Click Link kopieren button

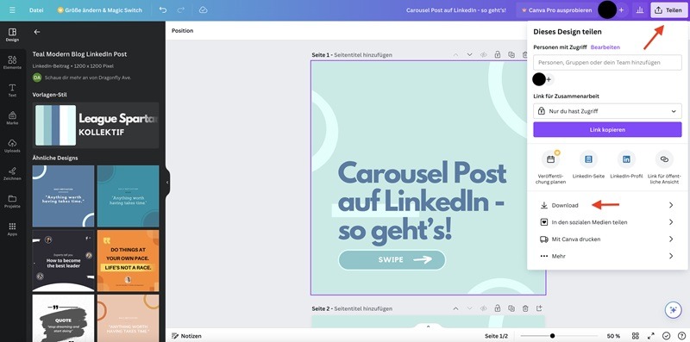607,130
